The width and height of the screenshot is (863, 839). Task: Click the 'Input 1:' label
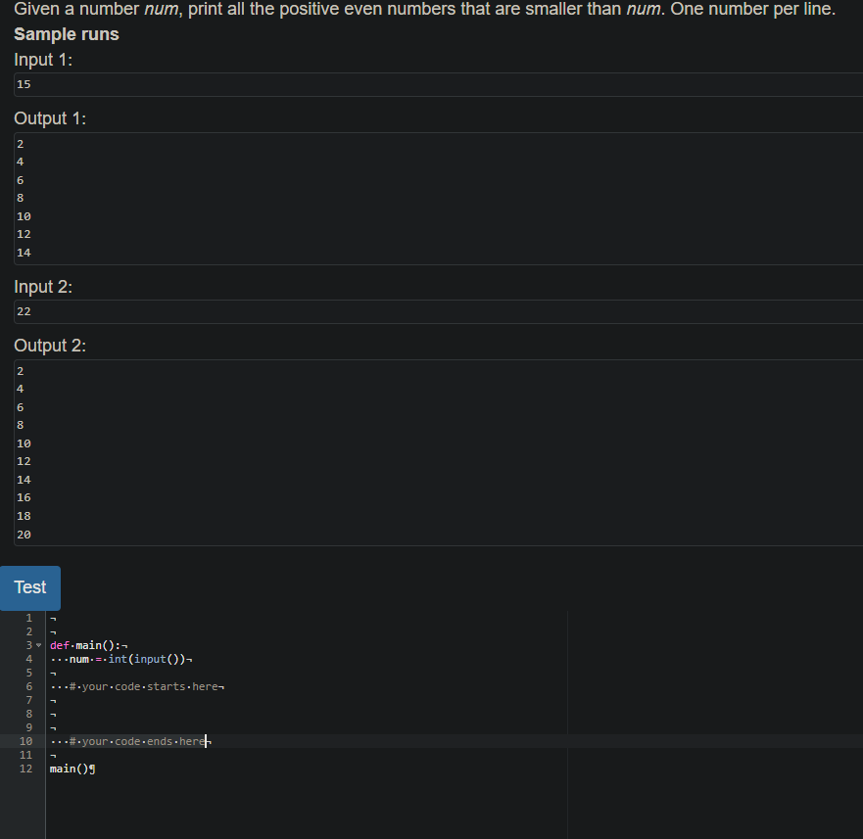(43, 60)
